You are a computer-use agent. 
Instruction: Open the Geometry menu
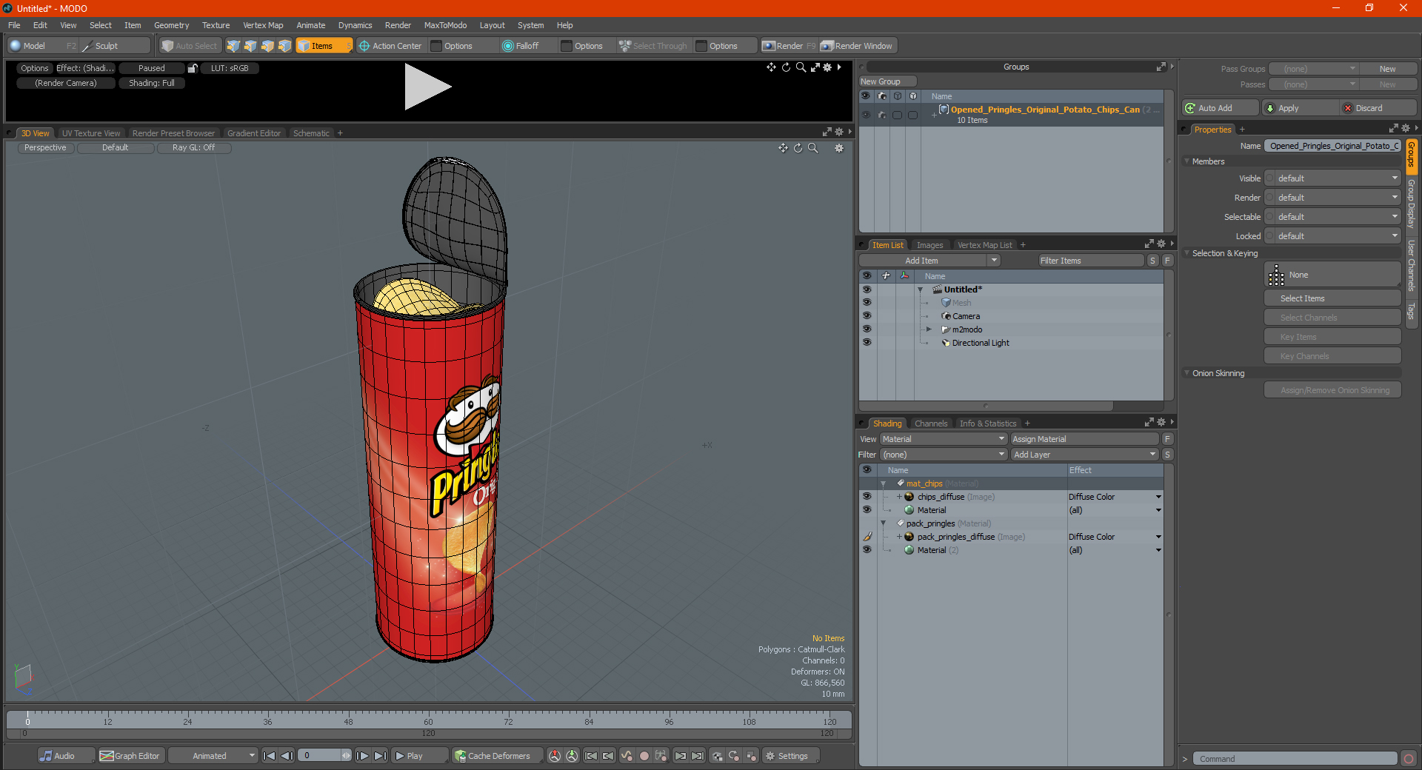pyautogui.click(x=171, y=25)
